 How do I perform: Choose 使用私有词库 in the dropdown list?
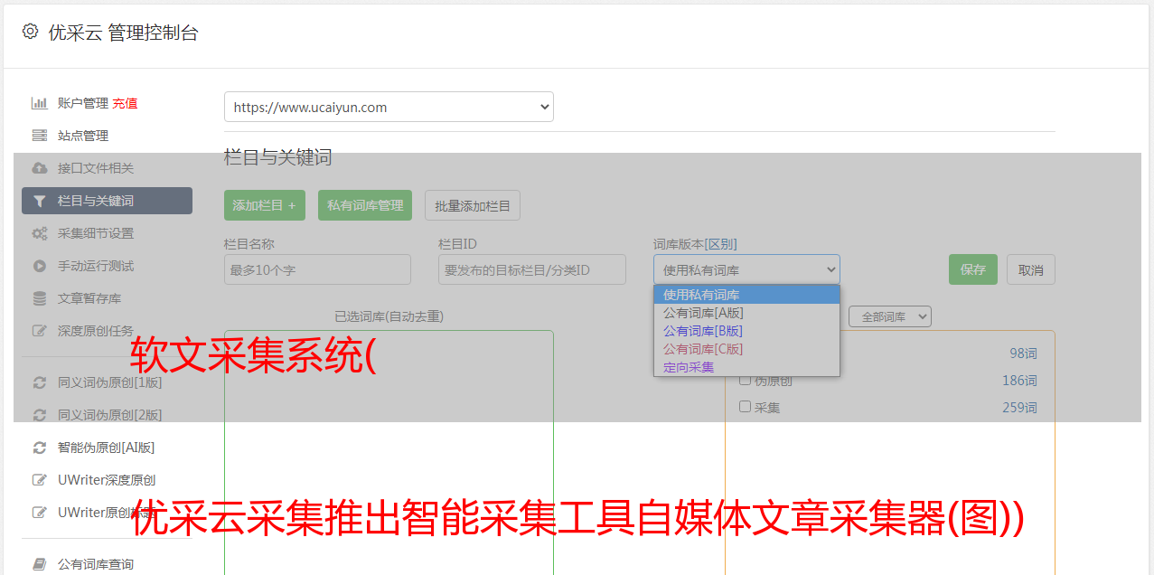tap(746, 295)
